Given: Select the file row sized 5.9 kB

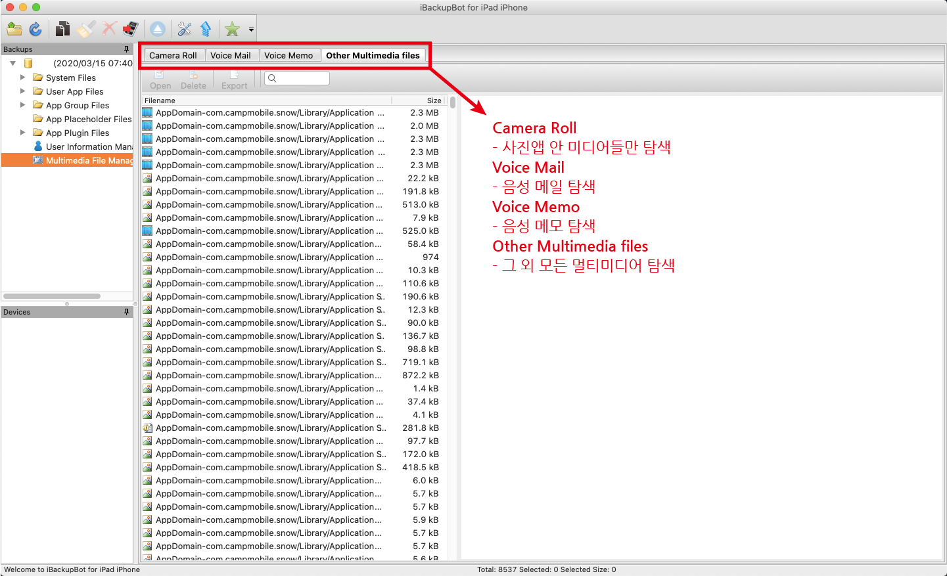Looking at the screenshot, I should click(294, 520).
